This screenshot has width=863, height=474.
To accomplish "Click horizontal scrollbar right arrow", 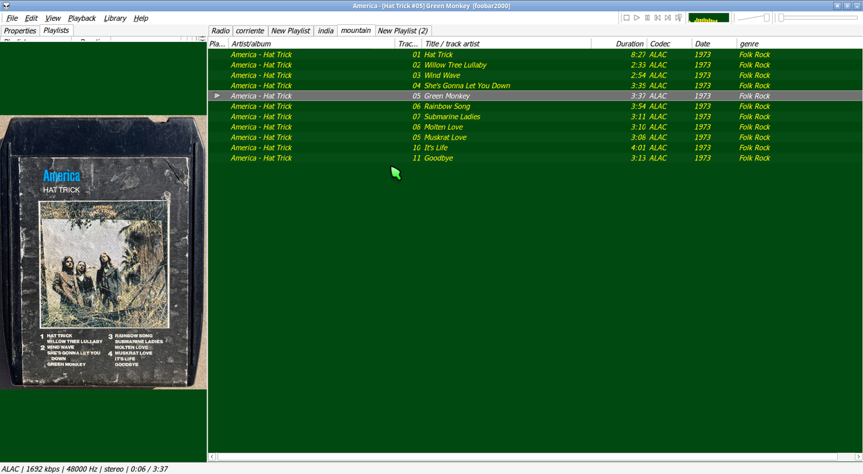I will [858, 456].
